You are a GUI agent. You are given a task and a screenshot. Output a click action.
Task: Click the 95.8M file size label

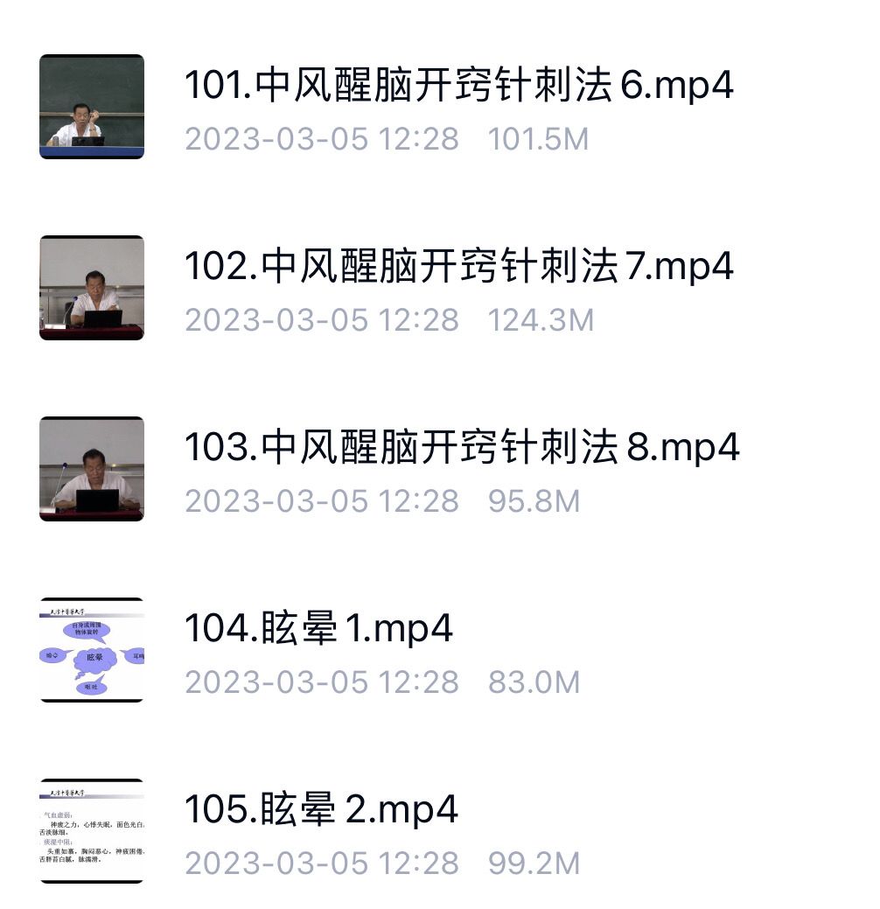(534, 501)
